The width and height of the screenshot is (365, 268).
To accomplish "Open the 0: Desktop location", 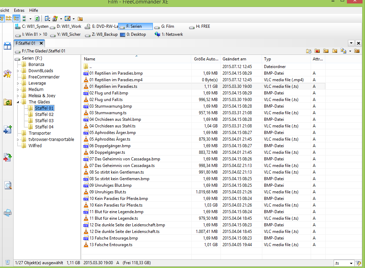I will [x=133, y=34].
